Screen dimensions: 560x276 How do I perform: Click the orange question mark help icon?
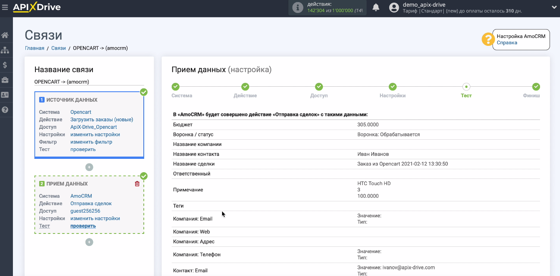[487, 39]
